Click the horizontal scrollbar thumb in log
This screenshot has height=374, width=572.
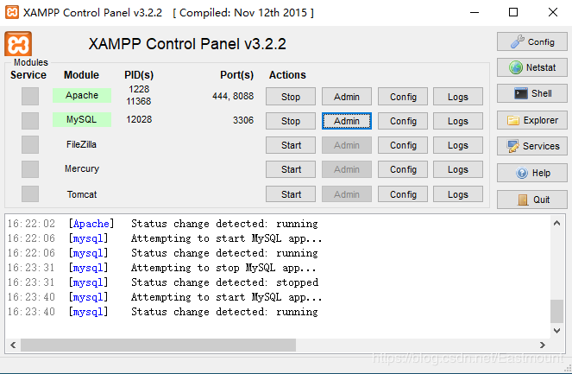point(158,345)
